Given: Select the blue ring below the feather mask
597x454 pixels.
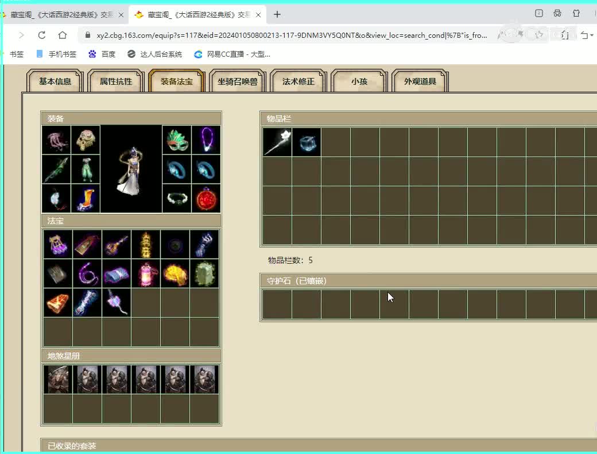Looking at the screenshot, I should click(x=177, y=169).
